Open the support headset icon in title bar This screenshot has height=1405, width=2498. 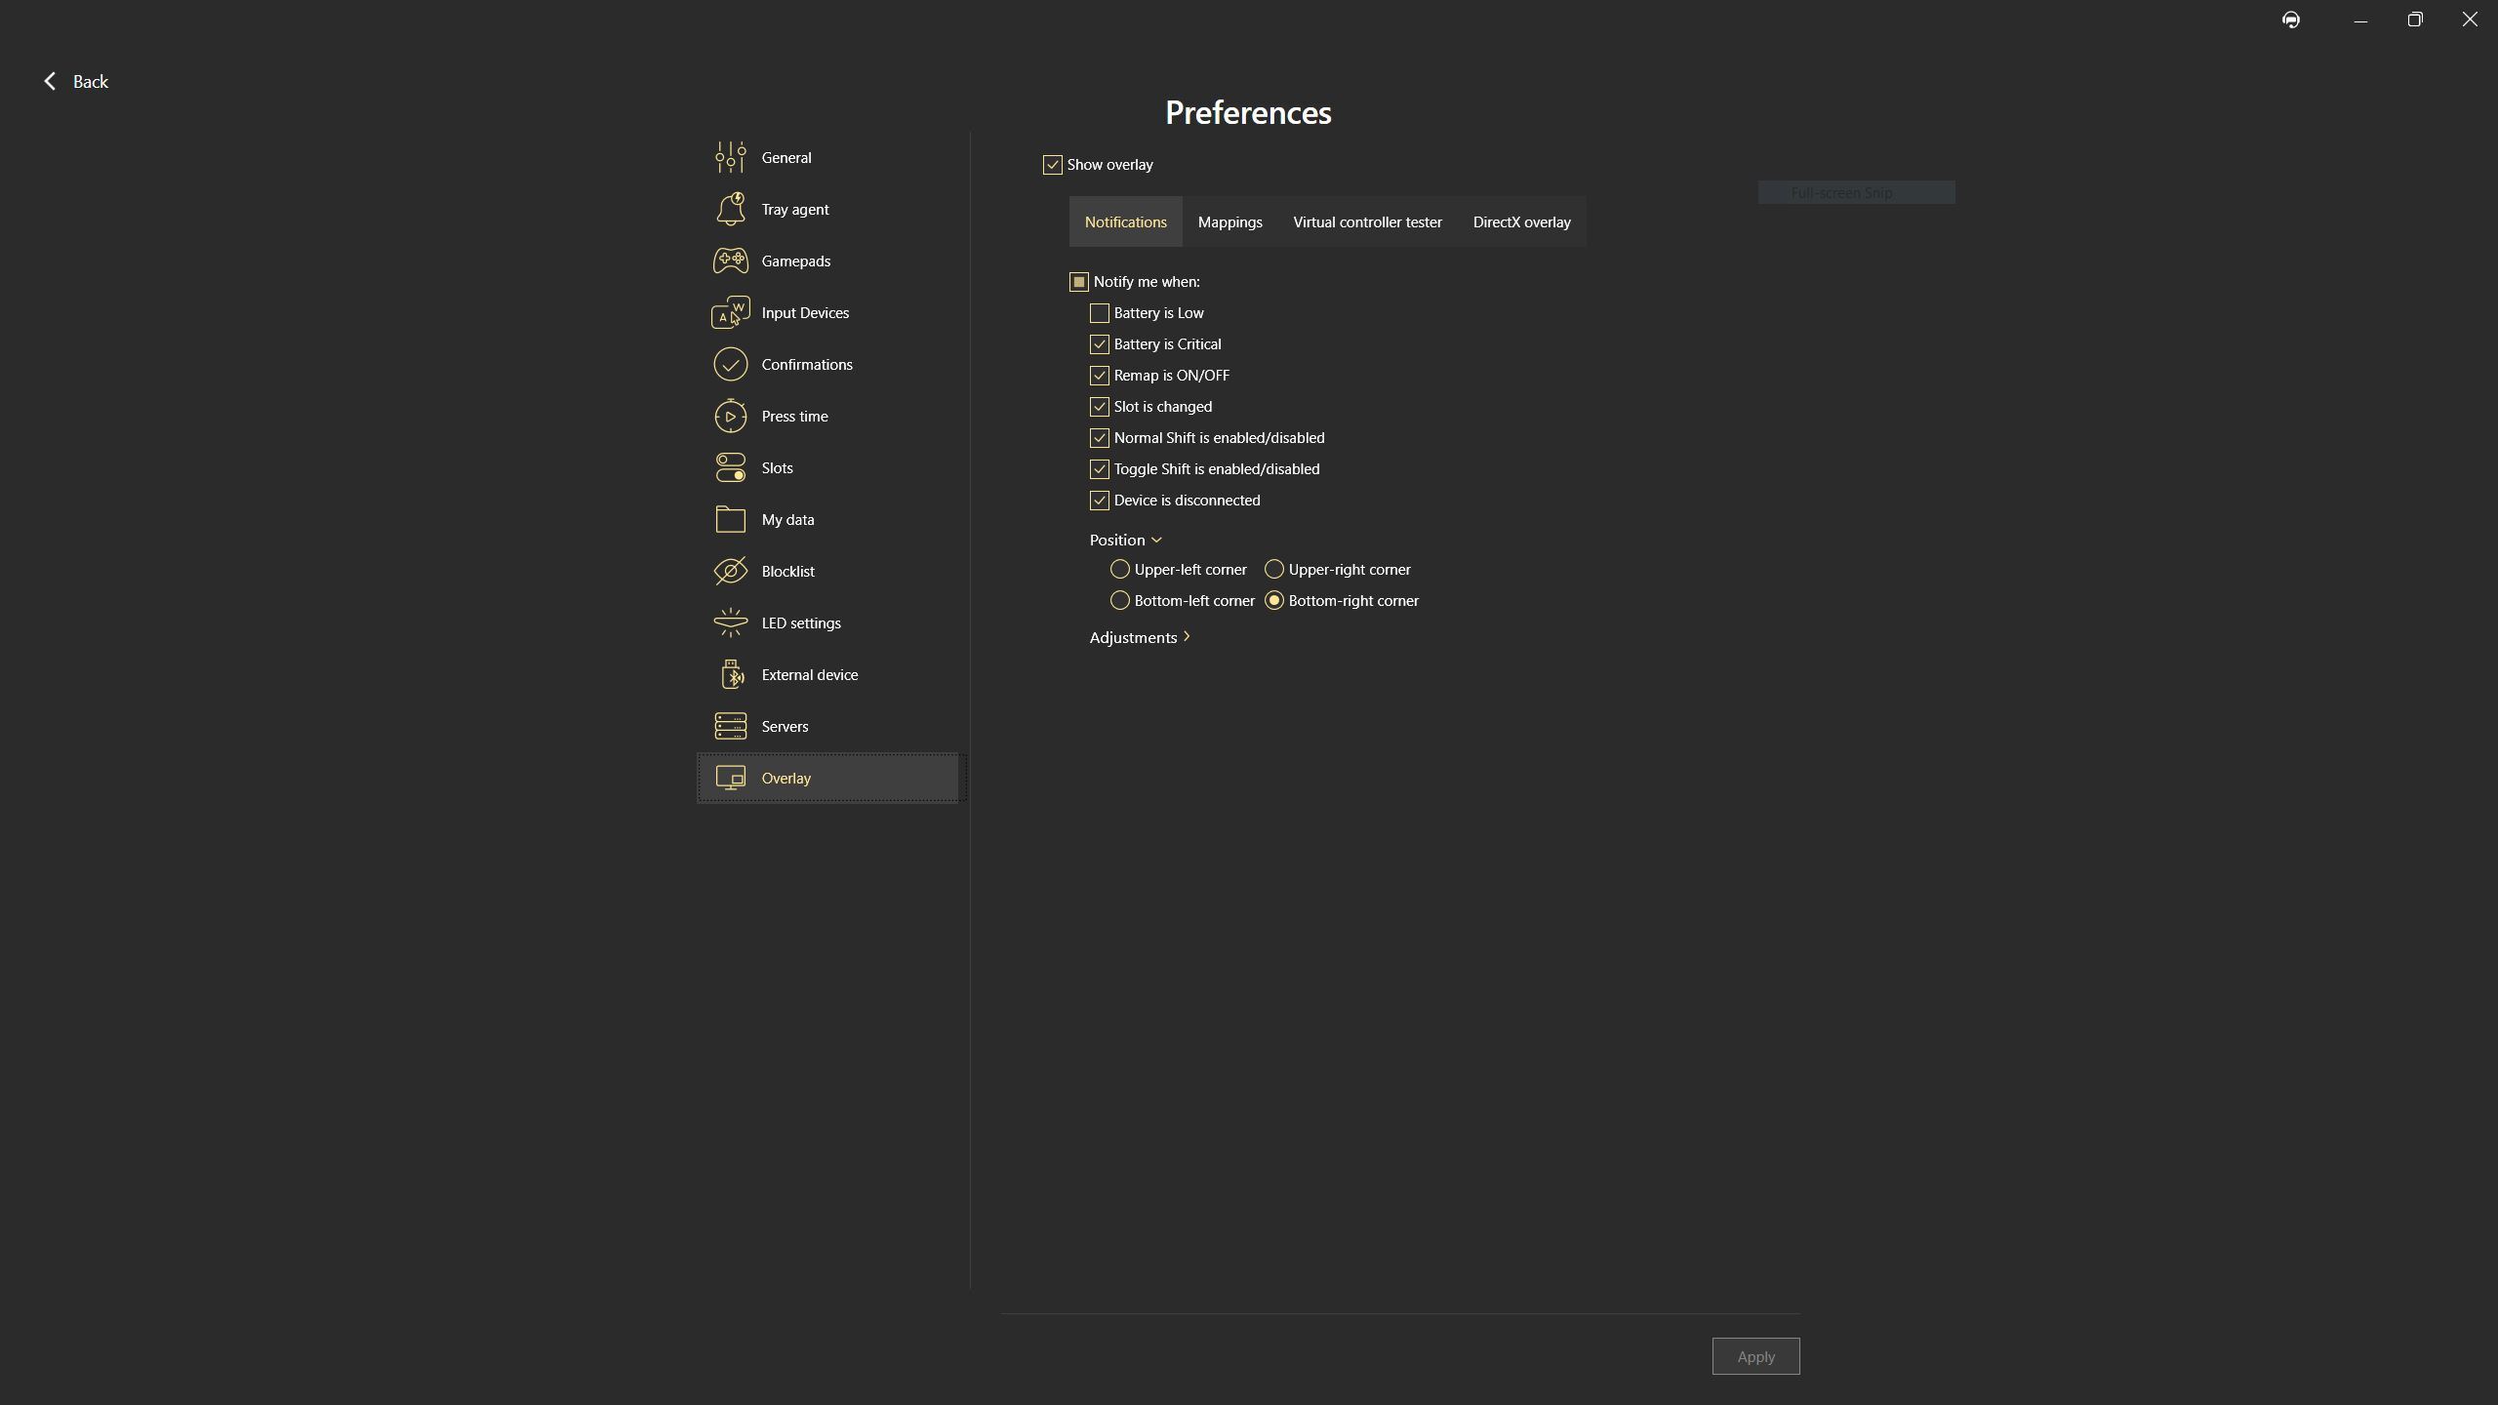(2290, 20)
